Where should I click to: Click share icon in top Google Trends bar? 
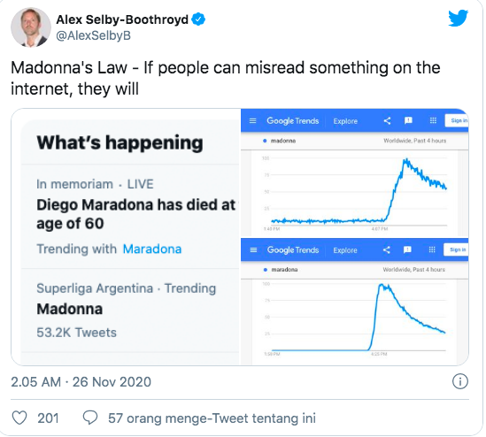387,121
